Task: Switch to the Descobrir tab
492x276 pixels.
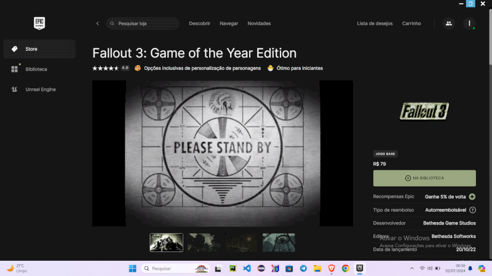Action: pos(199,23)
